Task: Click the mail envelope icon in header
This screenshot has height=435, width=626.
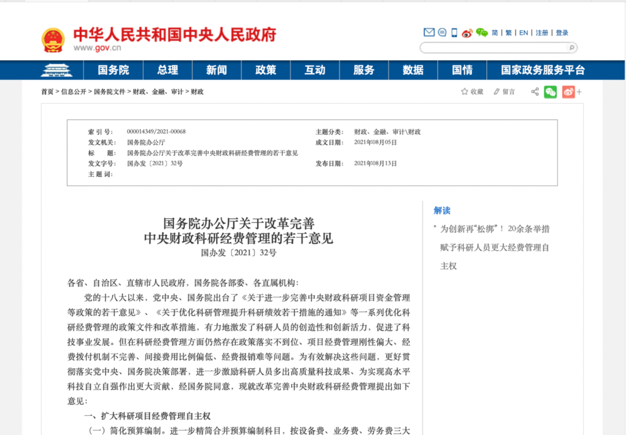Action: pos(429,32)
